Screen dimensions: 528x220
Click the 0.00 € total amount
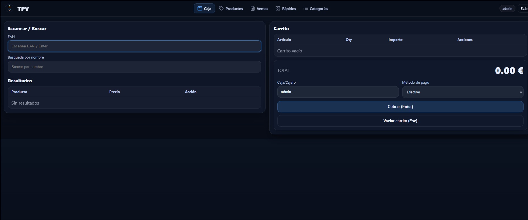click(509, 71)
